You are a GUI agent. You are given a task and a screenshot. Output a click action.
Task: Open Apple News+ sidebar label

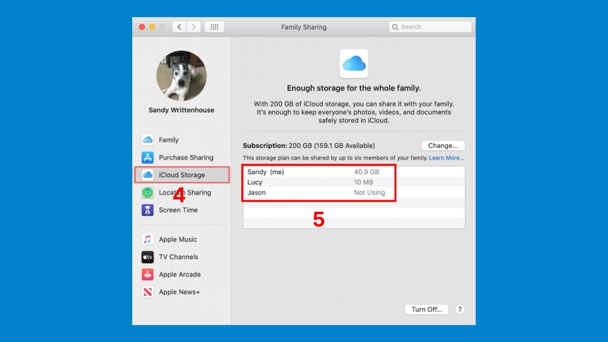click(x=179, y=292)
